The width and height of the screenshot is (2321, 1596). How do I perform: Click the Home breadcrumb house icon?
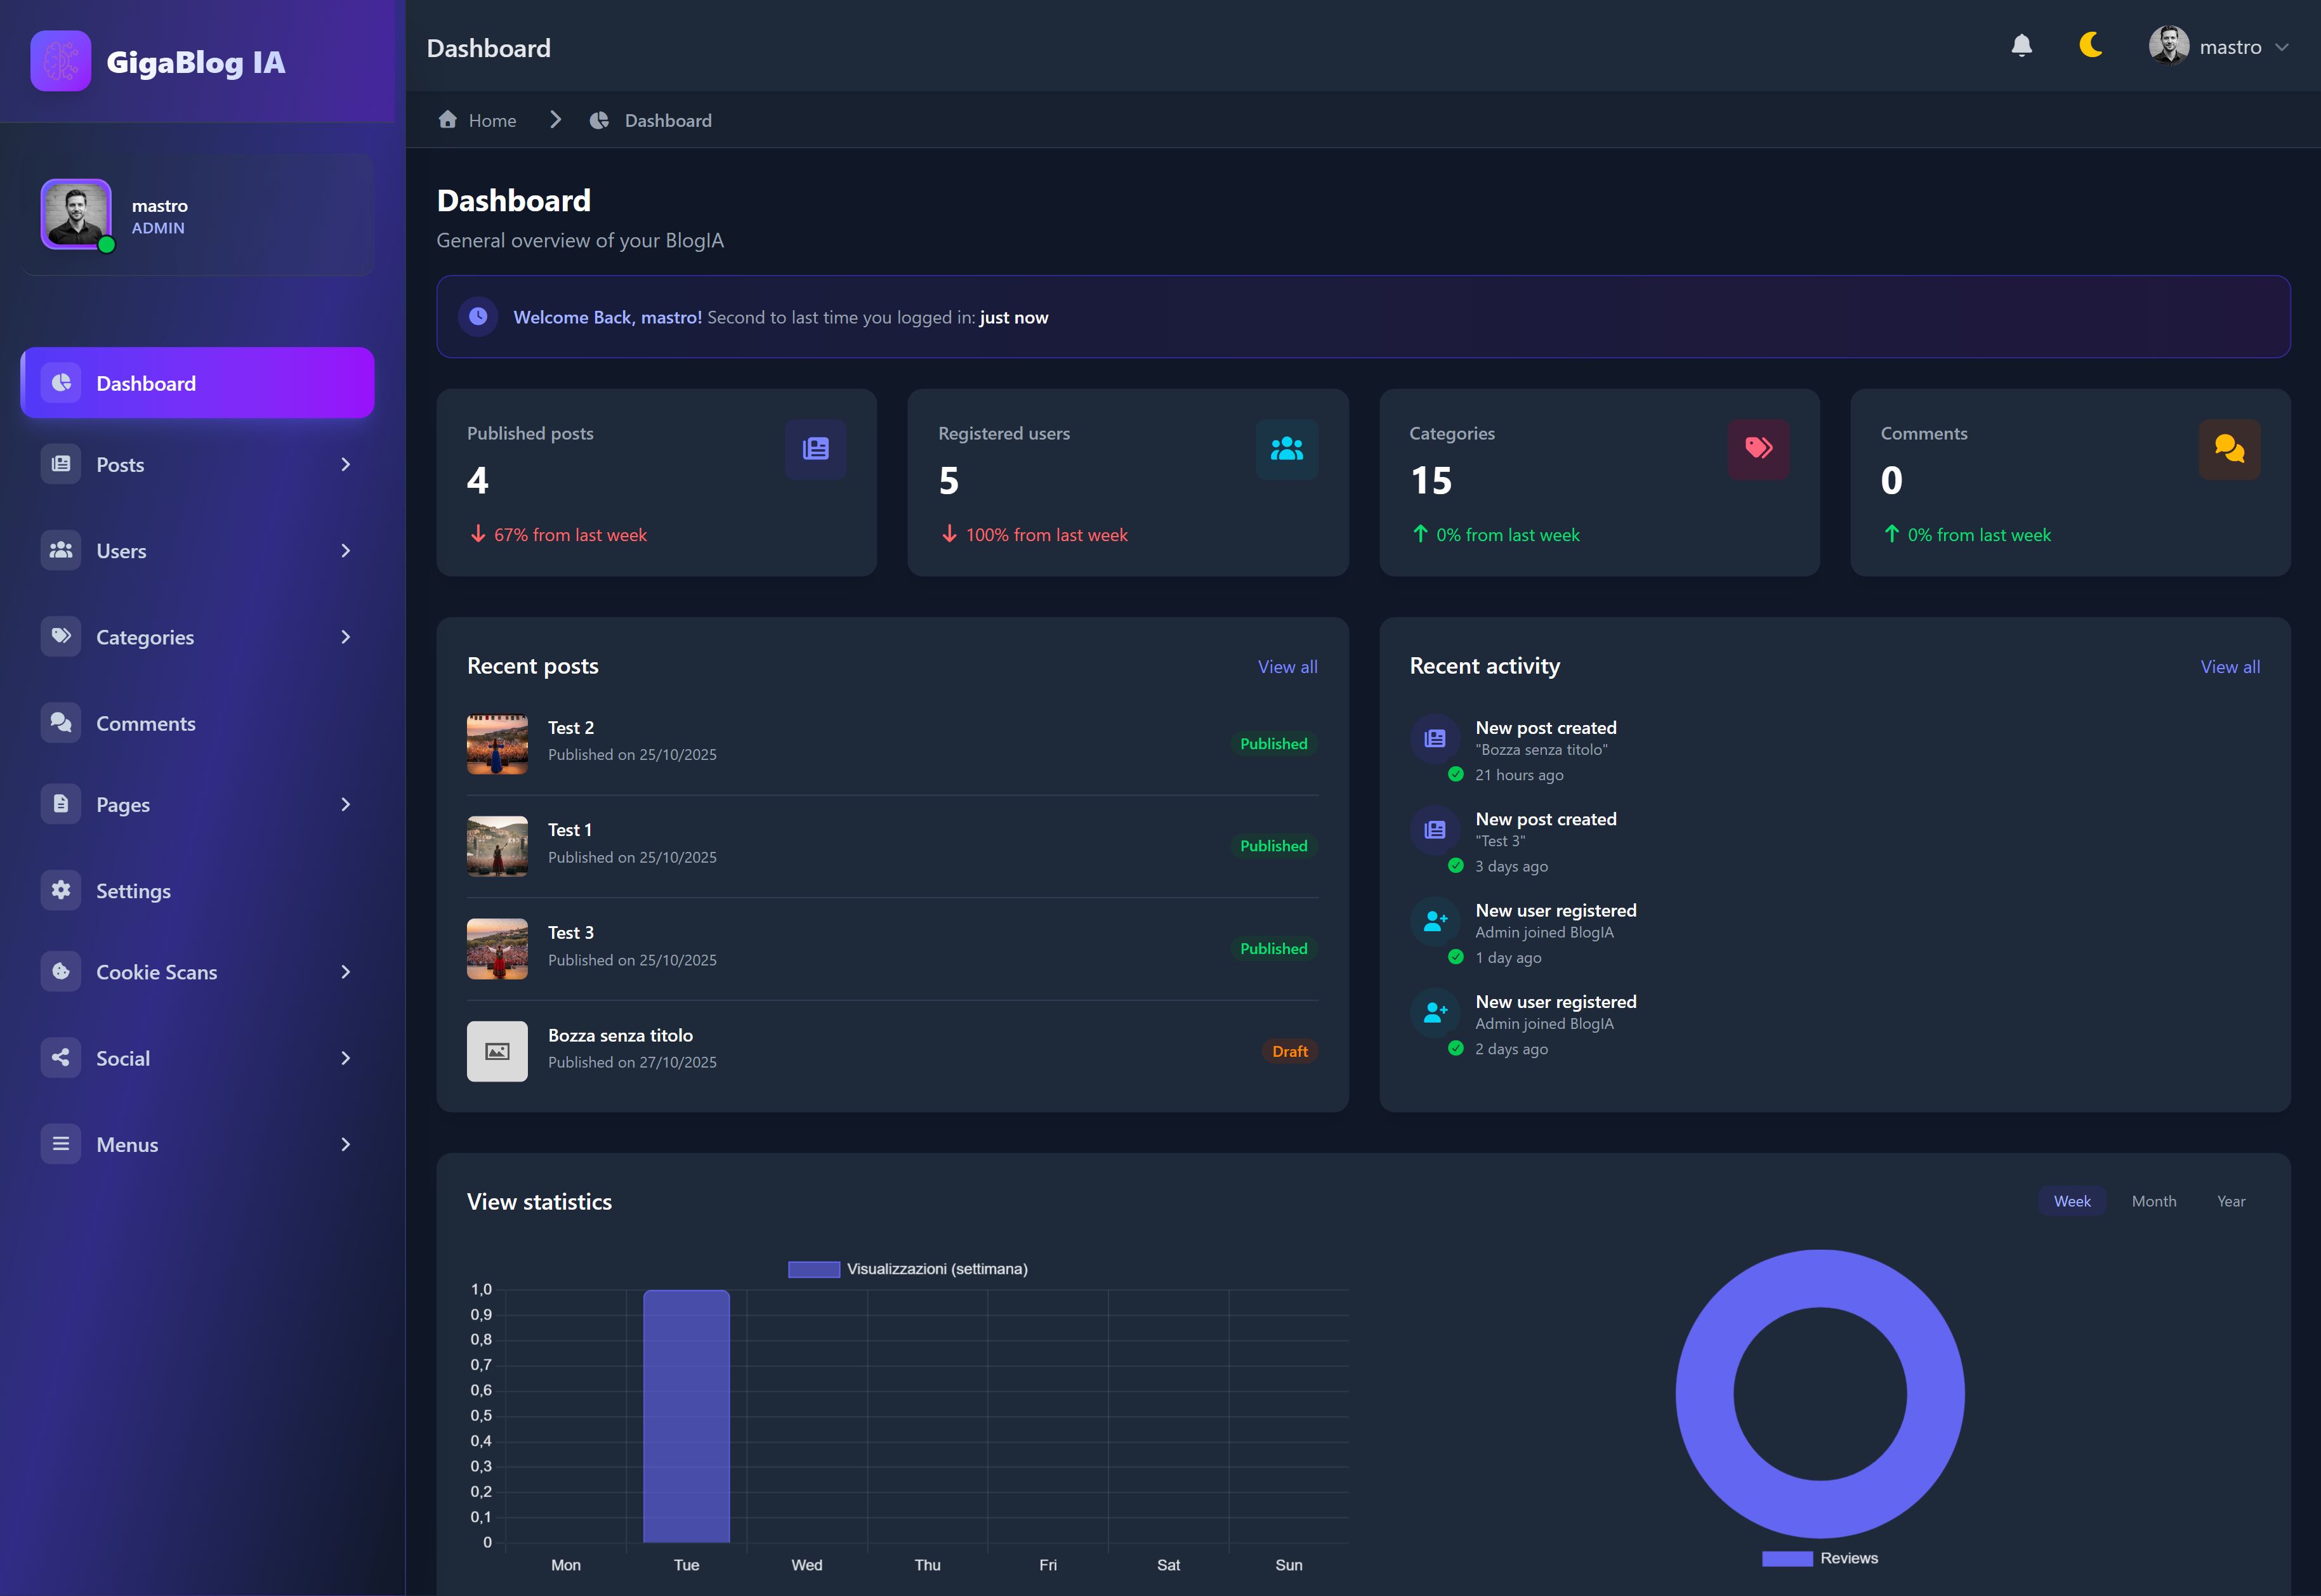click(x=448, y=120)
